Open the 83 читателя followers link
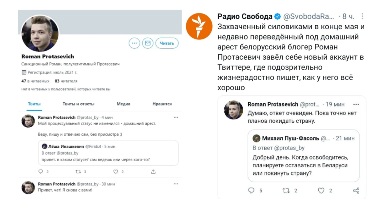Image resolution: width=376 pixels, height=211 pixels. click(67, 81)
